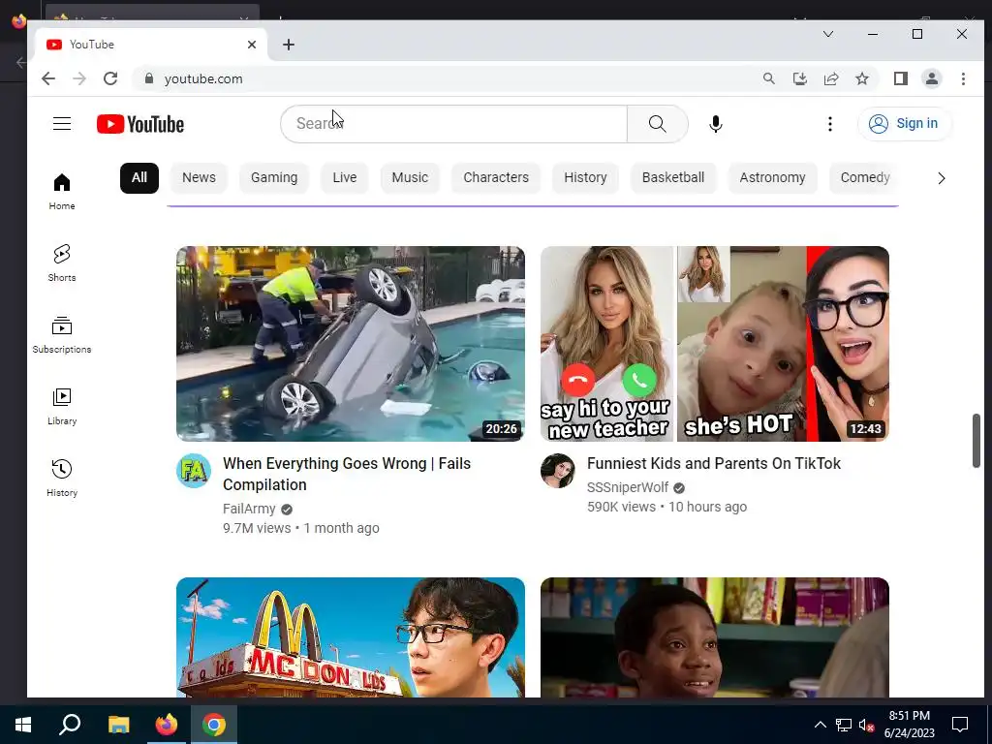This screenshot has height=744, width=992.
Task: Open the SSSniperWolf channel name link
Action: pyautogui.click(x=628, y=488)
